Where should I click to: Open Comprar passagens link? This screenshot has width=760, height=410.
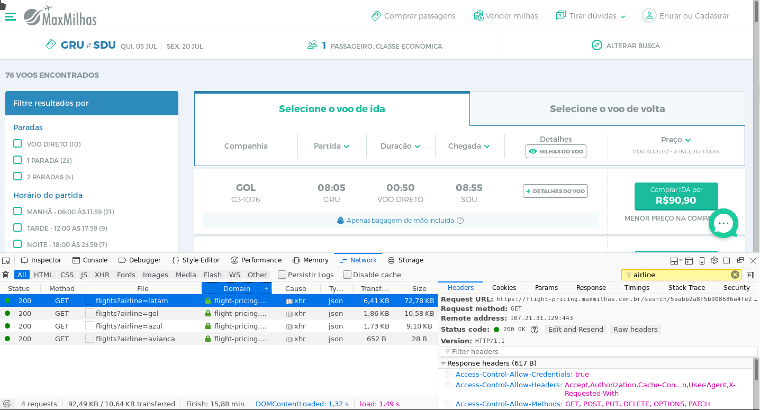(413, 16)
